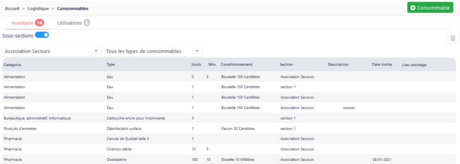Click the Canule de Guédel taille 5 row
Image resolution: width=460 pixels, height=164 pixels.
(x=229, y=139)
